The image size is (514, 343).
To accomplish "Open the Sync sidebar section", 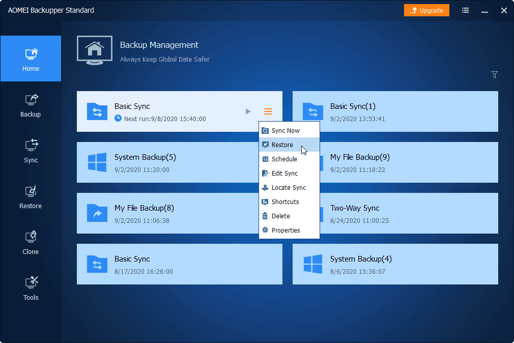I will click(31, 151).
